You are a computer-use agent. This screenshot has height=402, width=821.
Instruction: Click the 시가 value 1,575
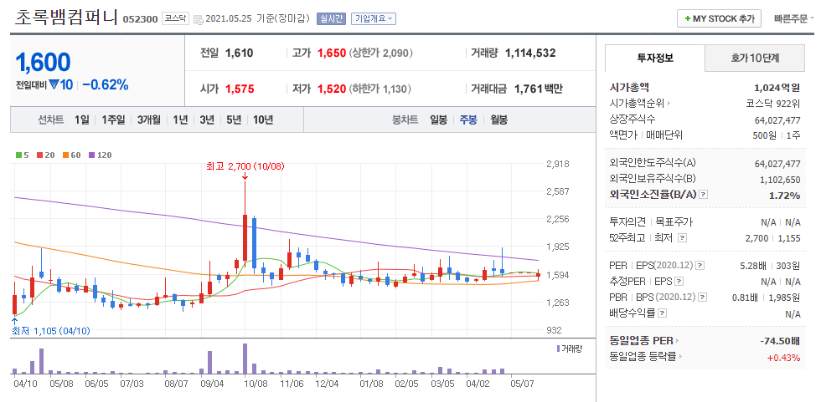pyautogui.click(x=240, y=89)
